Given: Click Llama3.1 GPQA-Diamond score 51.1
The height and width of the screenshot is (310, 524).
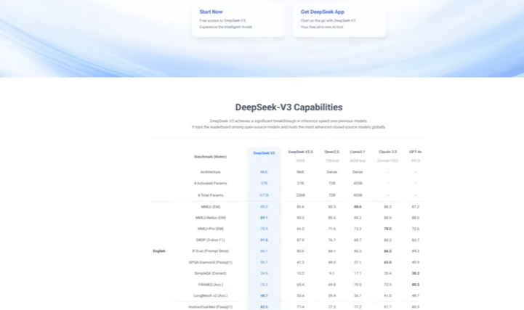Looking at the screenshot, I should click(358, 262).
